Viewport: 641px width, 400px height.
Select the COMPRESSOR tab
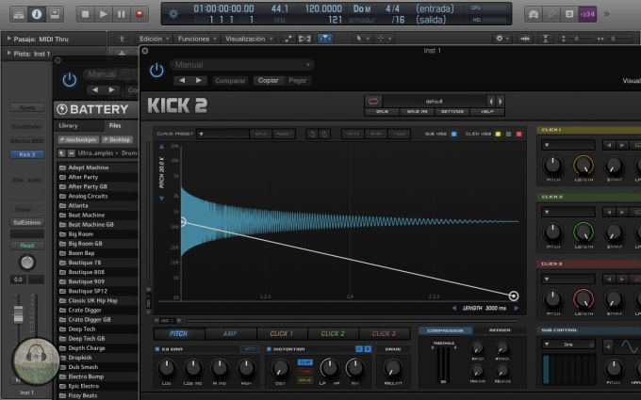pyautogui.click(x=445, y=330)
